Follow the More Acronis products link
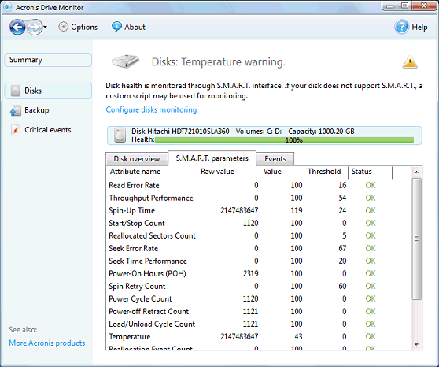 tap(47, 343)
